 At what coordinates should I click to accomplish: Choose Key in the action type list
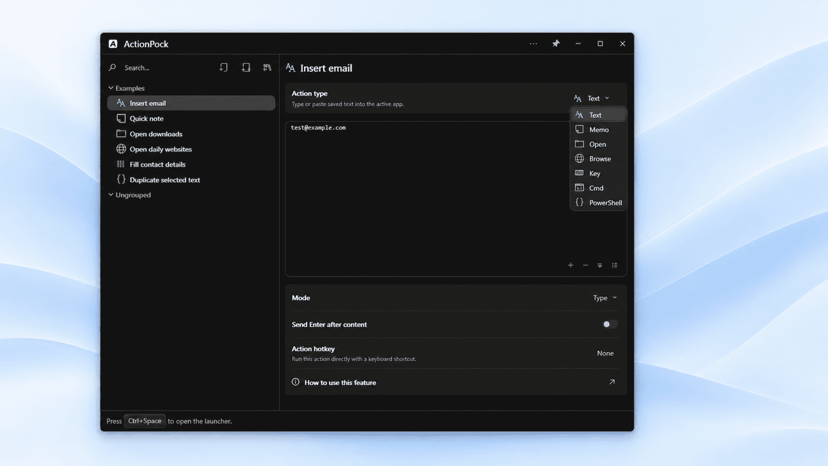tap(598, 174)
